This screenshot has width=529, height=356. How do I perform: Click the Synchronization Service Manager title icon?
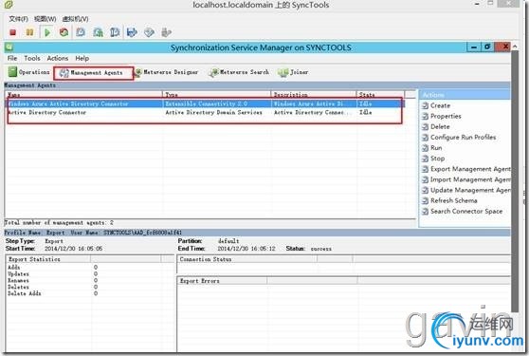coord(9,47)
